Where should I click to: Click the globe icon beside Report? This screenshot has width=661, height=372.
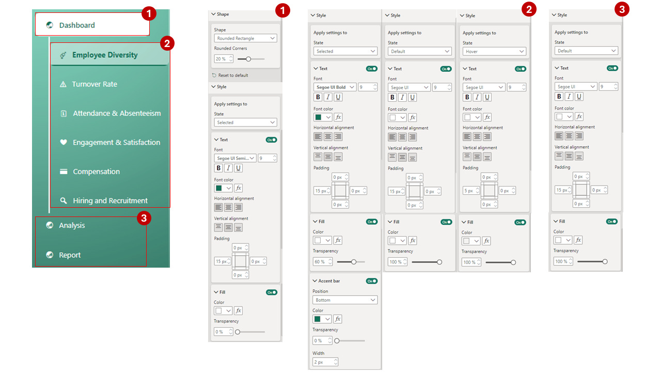point(50,255)
